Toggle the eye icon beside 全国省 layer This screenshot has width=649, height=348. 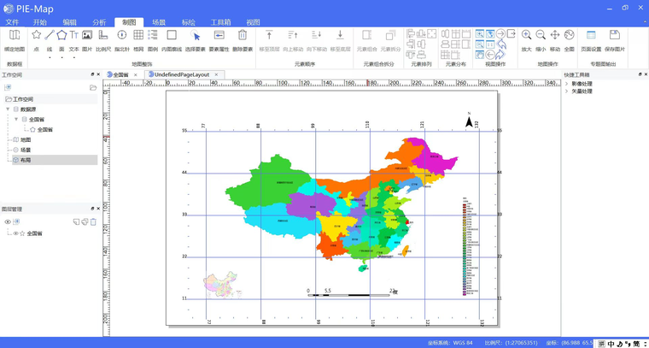(15, 233)
